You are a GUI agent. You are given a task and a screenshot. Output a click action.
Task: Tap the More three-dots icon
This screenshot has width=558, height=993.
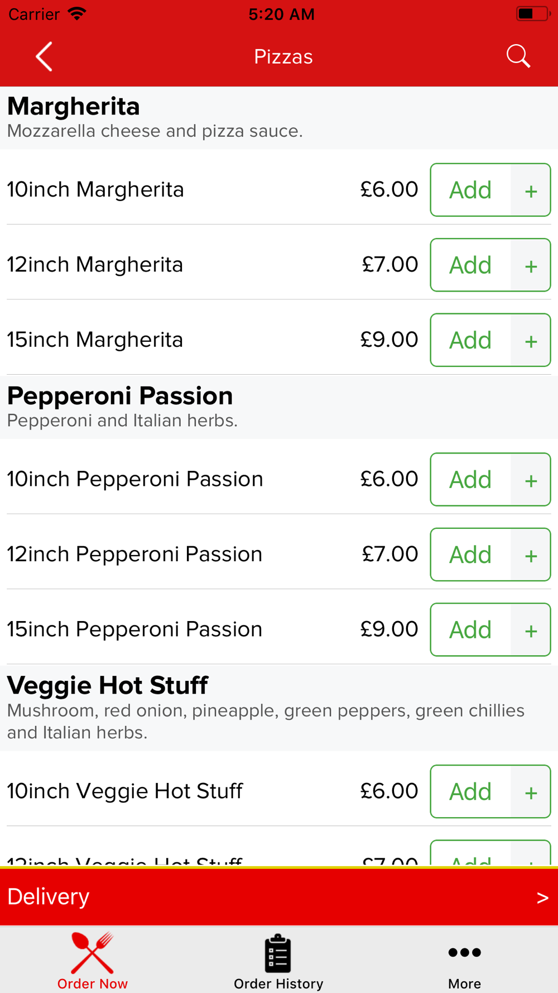tap(464, 952)
